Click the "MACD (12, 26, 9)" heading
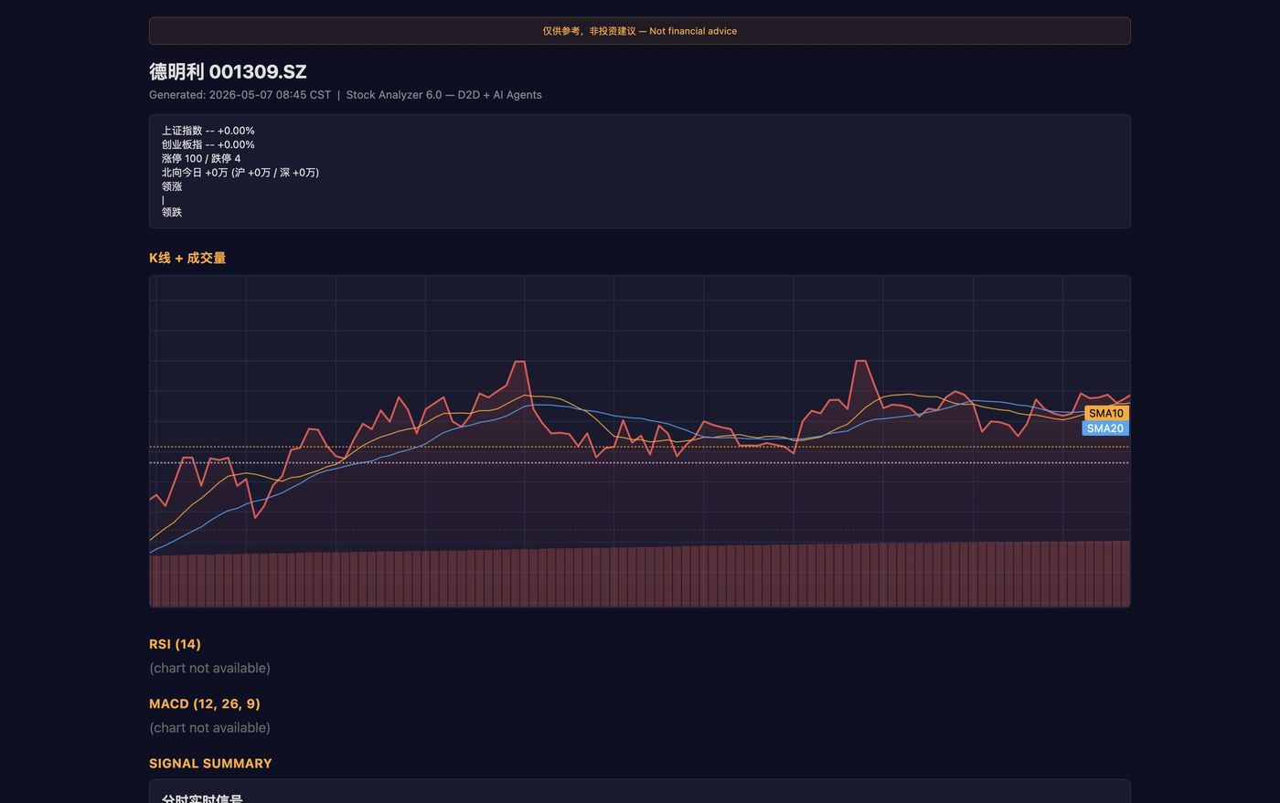This screenshot has height=803, width=1280. (x=205, y=703)
